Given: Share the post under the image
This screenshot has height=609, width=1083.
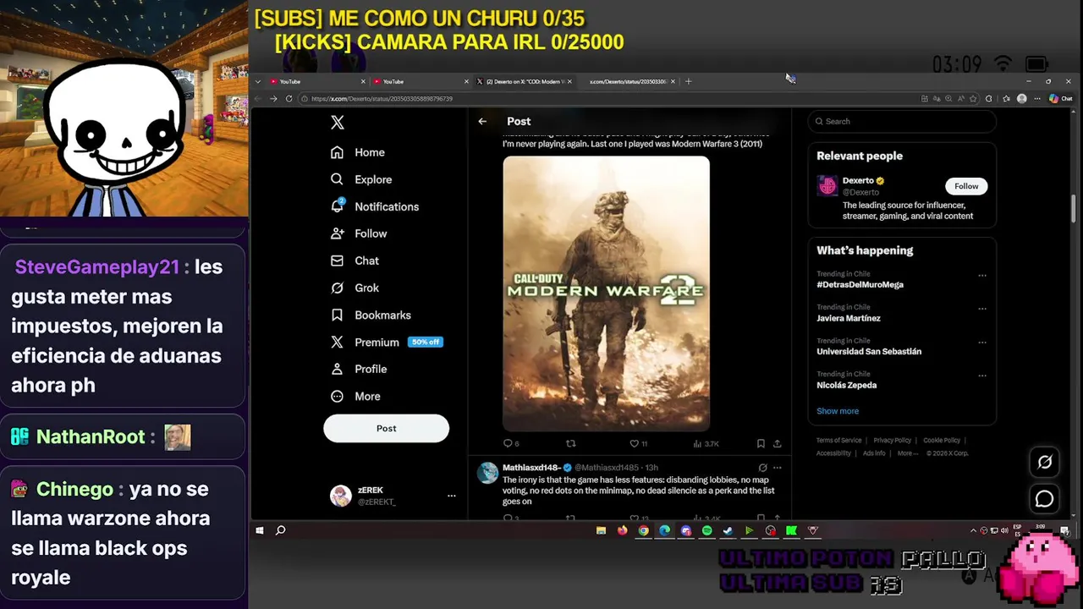Looking at the screenshot, I should click(x=777, y=443).
